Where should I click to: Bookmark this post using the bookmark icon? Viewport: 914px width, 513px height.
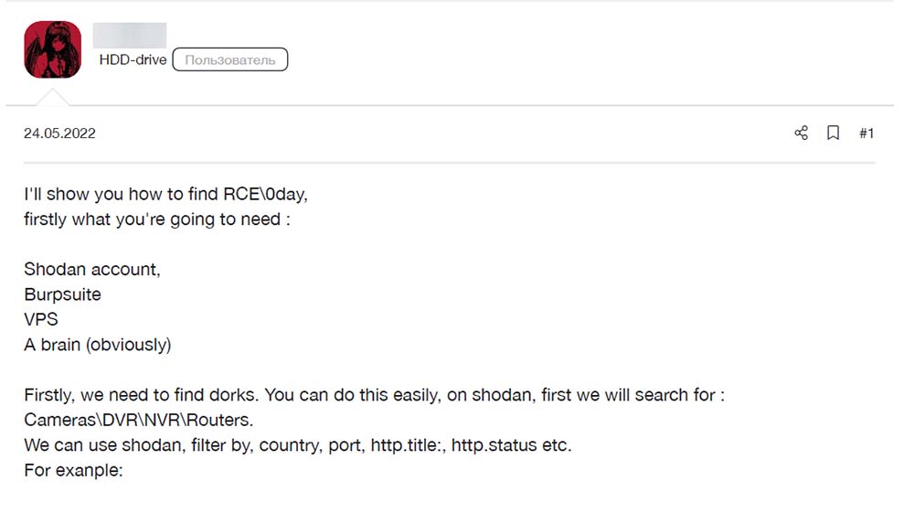[833, 134]
